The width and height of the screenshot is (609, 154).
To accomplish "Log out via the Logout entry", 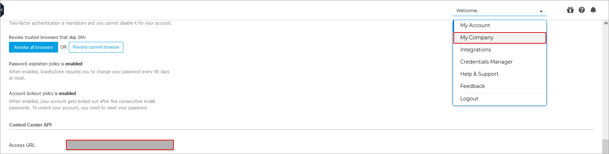I will tap(469, 99).
